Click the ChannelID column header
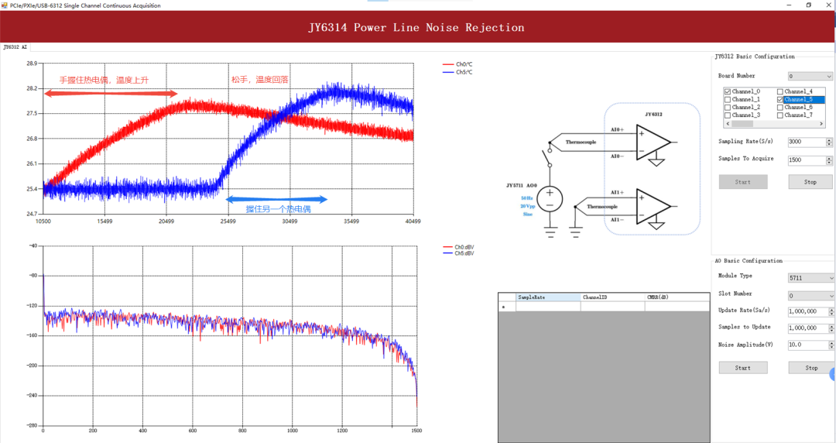Image resolution: width=836 pixels, height=443 pixels. (612, 297)
